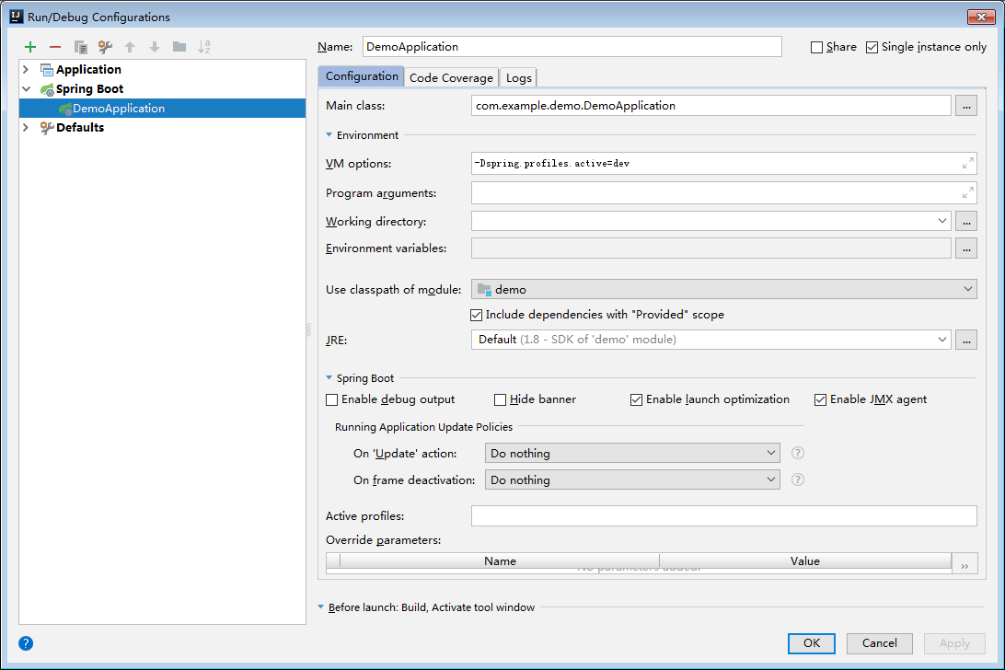Screen dimensions: 1005x670
Task: Click the OK button
Action: point(812,643)
